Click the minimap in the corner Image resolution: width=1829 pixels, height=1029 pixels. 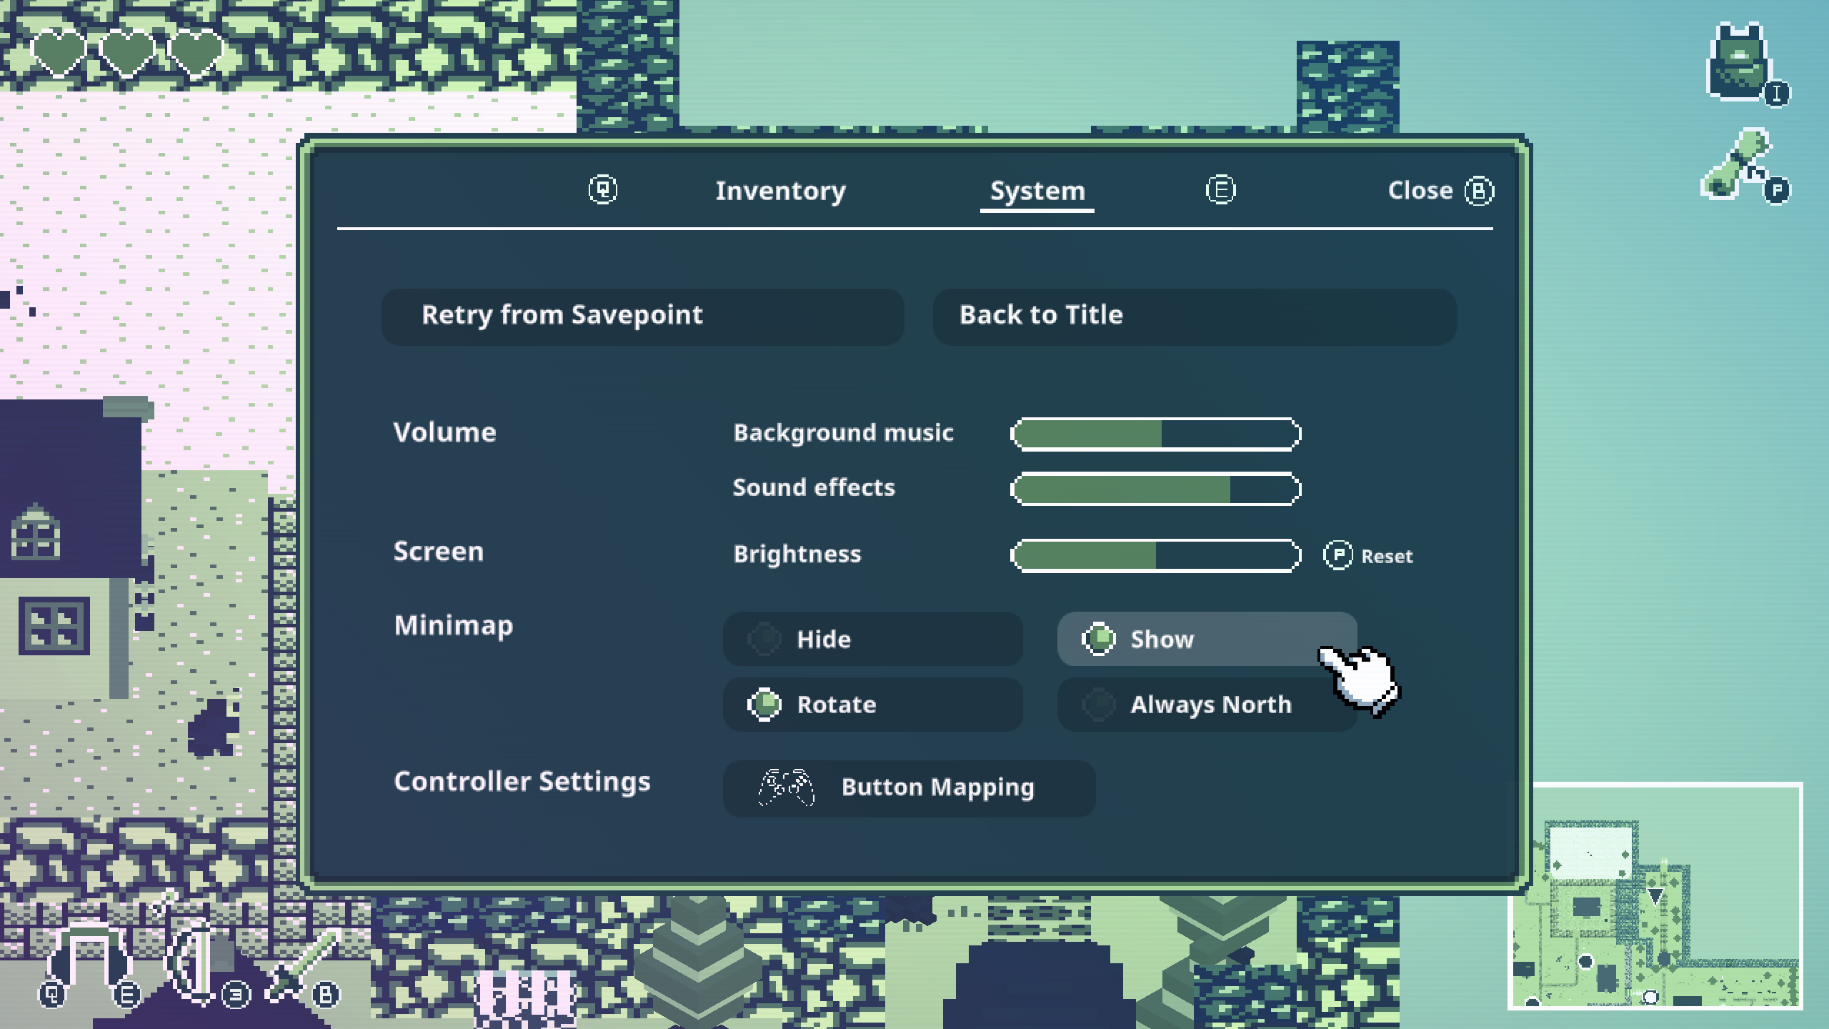1655,896
